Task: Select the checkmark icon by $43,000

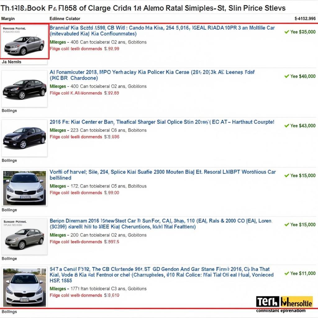Action: click(287, 125)
